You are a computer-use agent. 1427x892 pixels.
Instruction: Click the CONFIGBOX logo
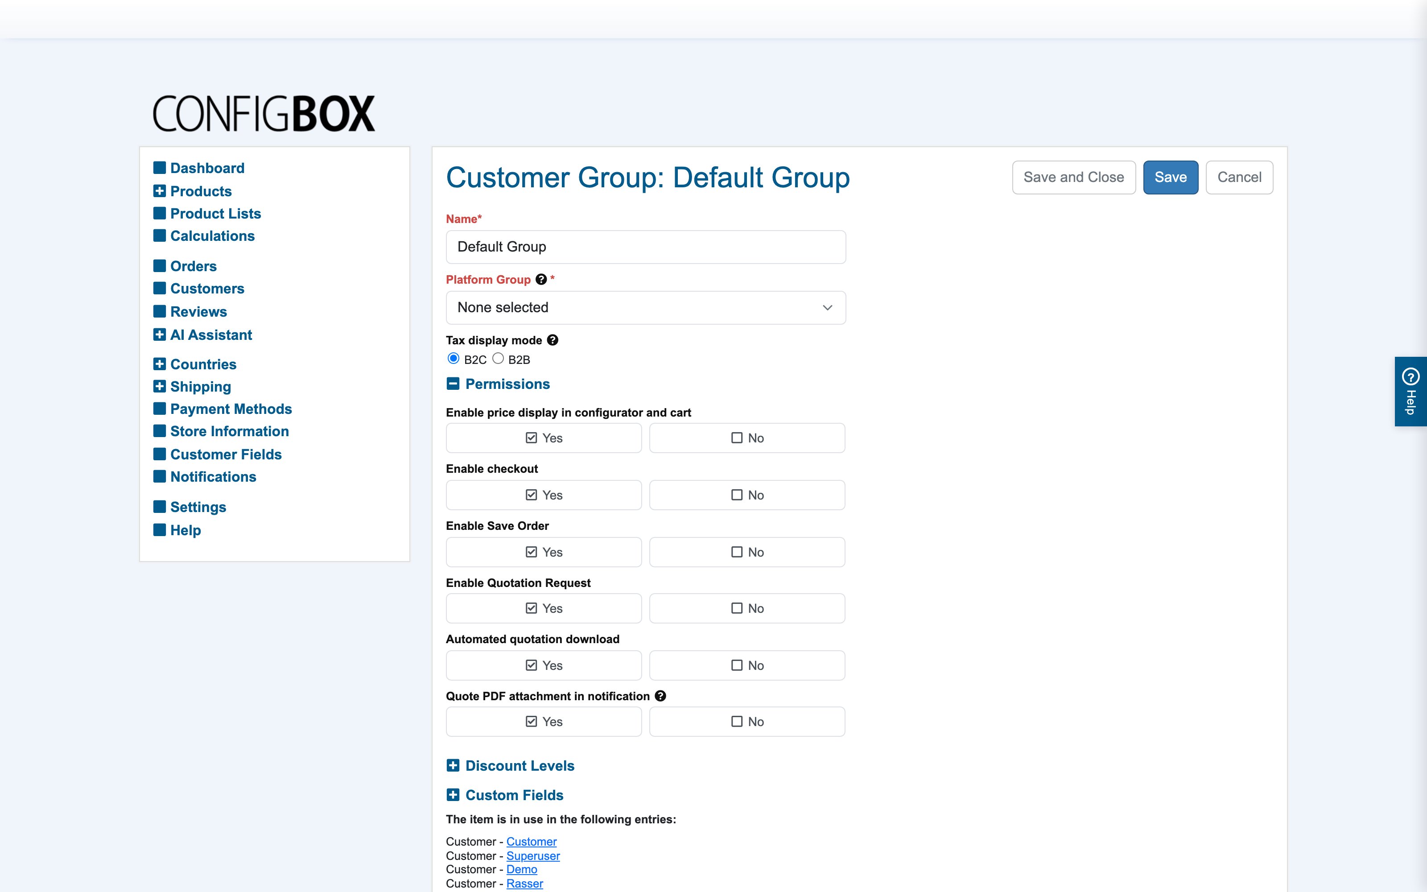[264, 114]
